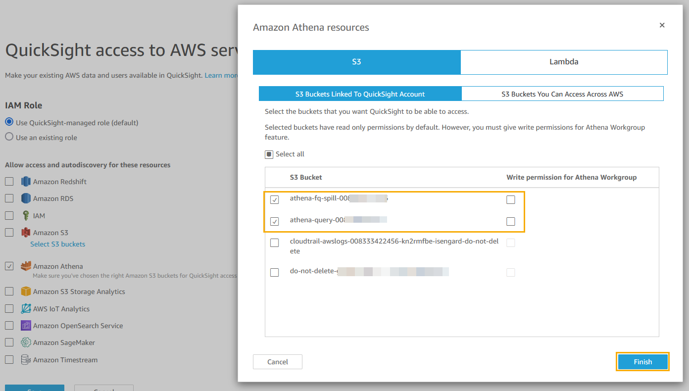Enable the Amazon Redshift checkbox
Screen dimensions: 689x391
coord(9,182)
